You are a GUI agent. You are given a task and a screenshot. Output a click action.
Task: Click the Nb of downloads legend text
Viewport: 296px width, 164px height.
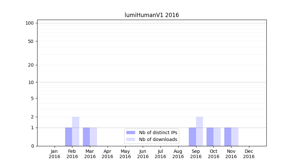[158, 139]
